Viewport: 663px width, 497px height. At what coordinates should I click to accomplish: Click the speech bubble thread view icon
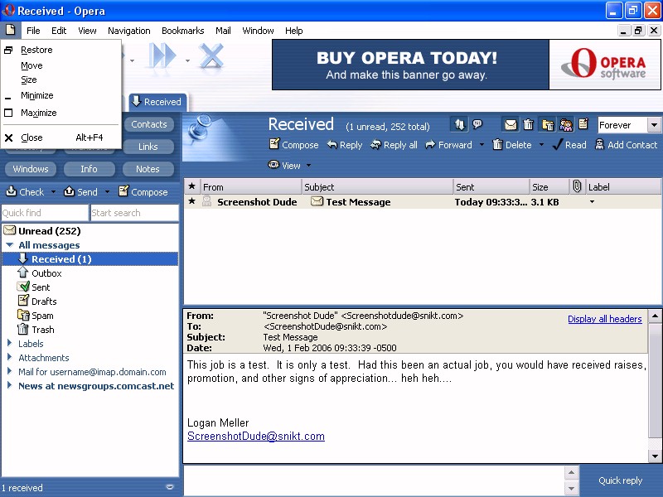tap(477, 124)
